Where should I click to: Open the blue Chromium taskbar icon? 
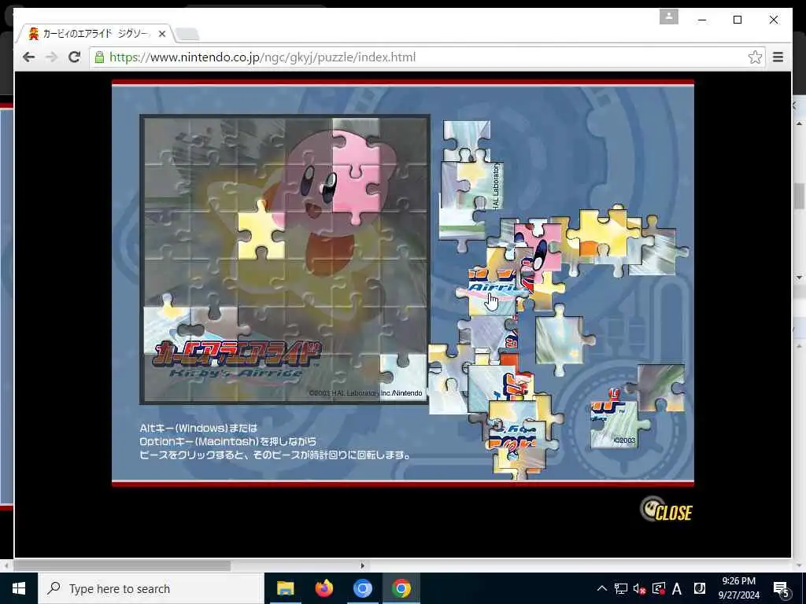pos(362,588)
